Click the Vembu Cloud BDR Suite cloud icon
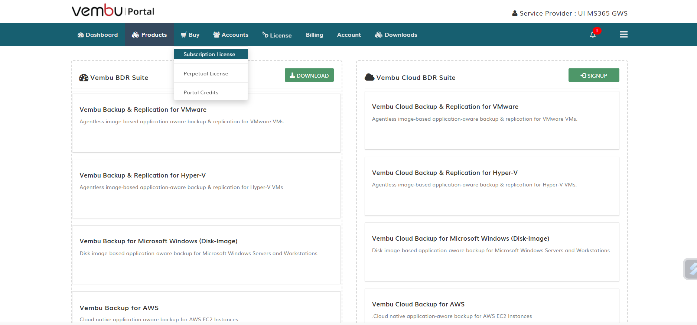Viewport: 697px width, 325px height. click(369, 77)
